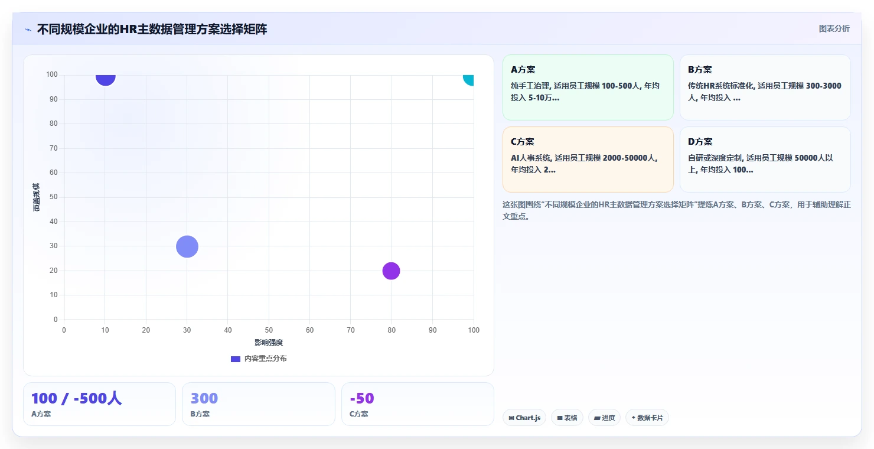Click the 表格 tag icon
874x449 pixels.
560,418
